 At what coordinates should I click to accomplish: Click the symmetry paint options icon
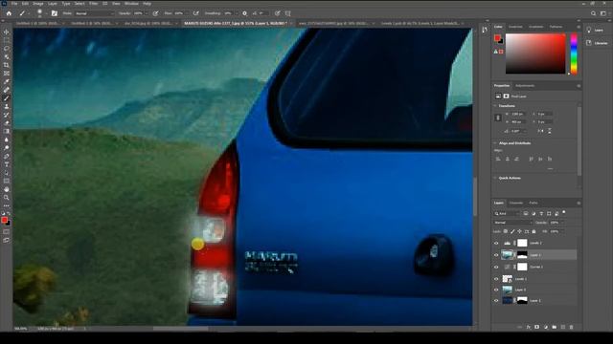[x=288, y=13]
